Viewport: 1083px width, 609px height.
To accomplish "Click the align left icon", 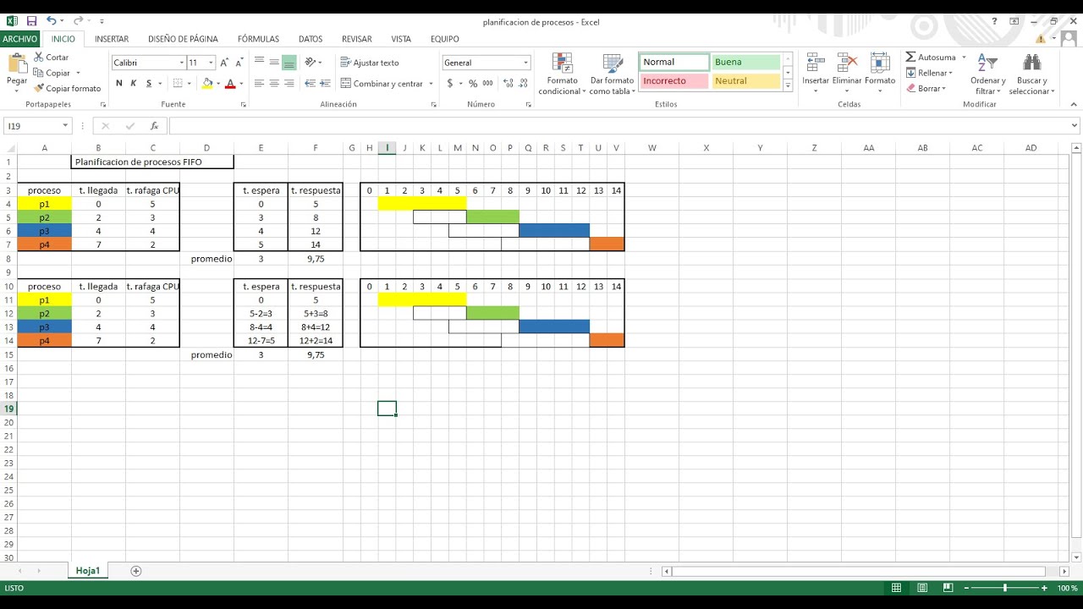I will [x=260, y=83].
